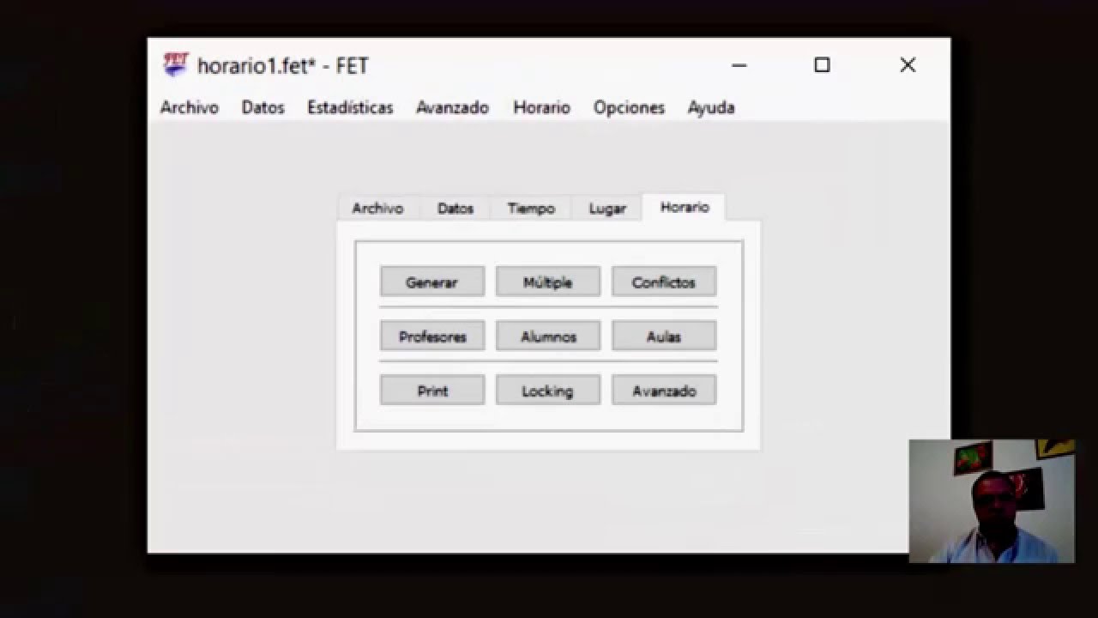1098x618 pixels.
Task: Open the Conflictos view
Action: 664,282
